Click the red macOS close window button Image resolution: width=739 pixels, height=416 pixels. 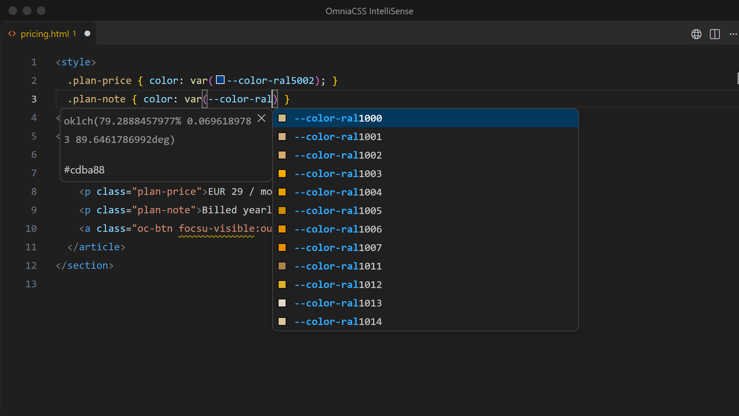(x=13, y=11)
